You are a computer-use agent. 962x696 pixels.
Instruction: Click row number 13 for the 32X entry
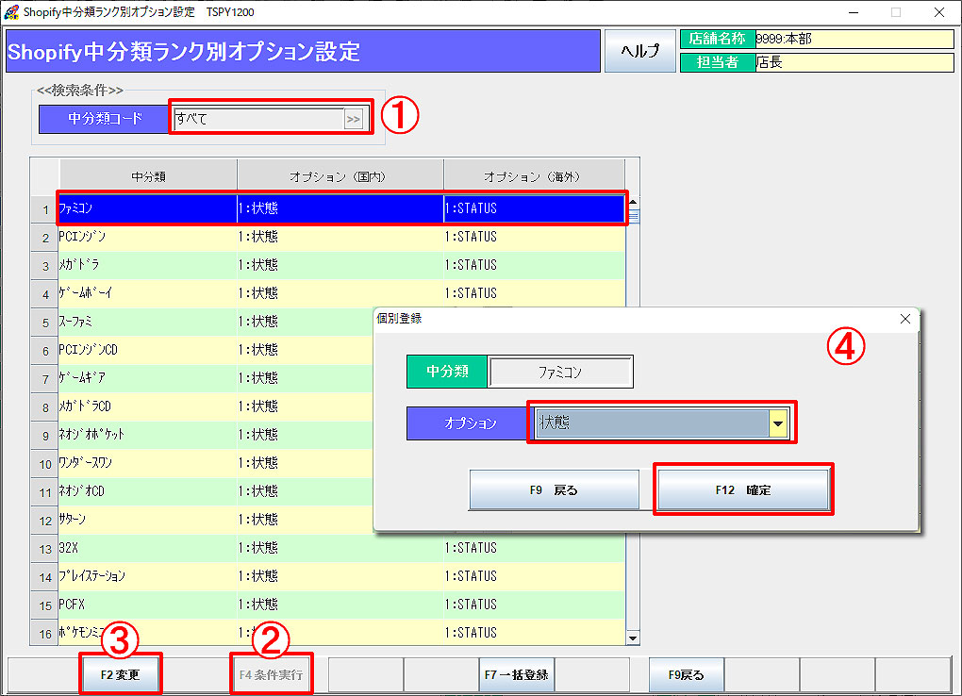(44, 548)
